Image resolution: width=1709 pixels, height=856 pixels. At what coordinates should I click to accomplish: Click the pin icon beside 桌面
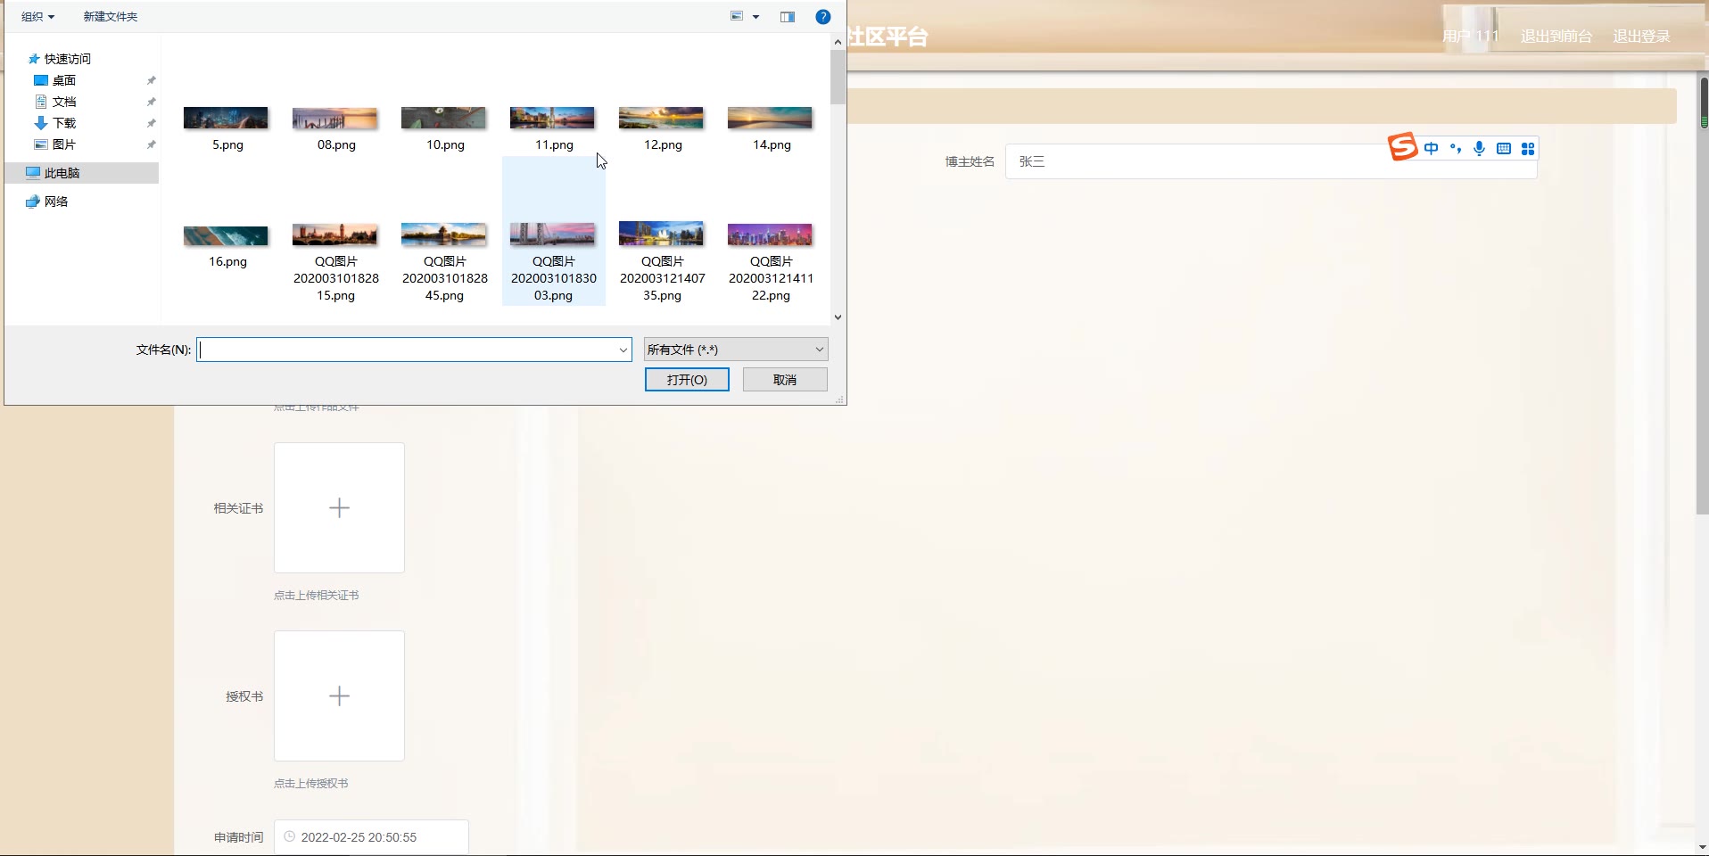pos(152,80)
